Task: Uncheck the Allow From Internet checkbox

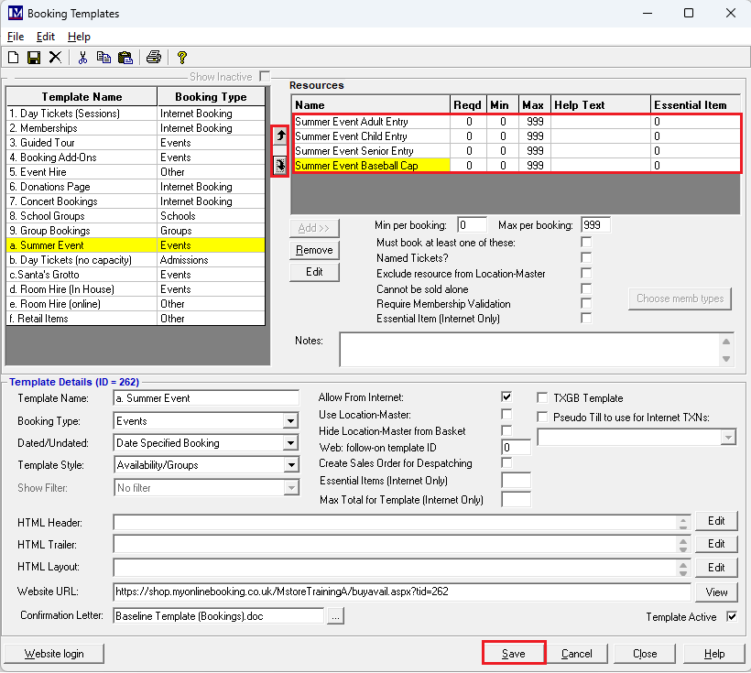Action: (506, 397)
